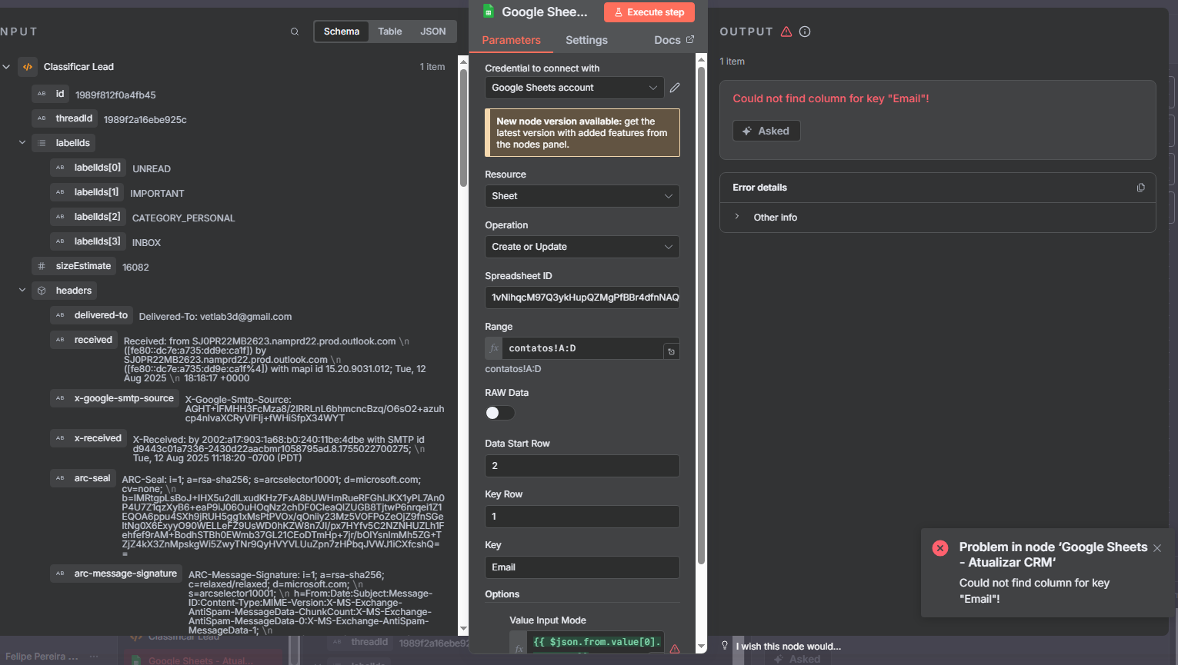1178x665 pixels.
Task: Click the Key field containing Email
Action: click(582, 567)
